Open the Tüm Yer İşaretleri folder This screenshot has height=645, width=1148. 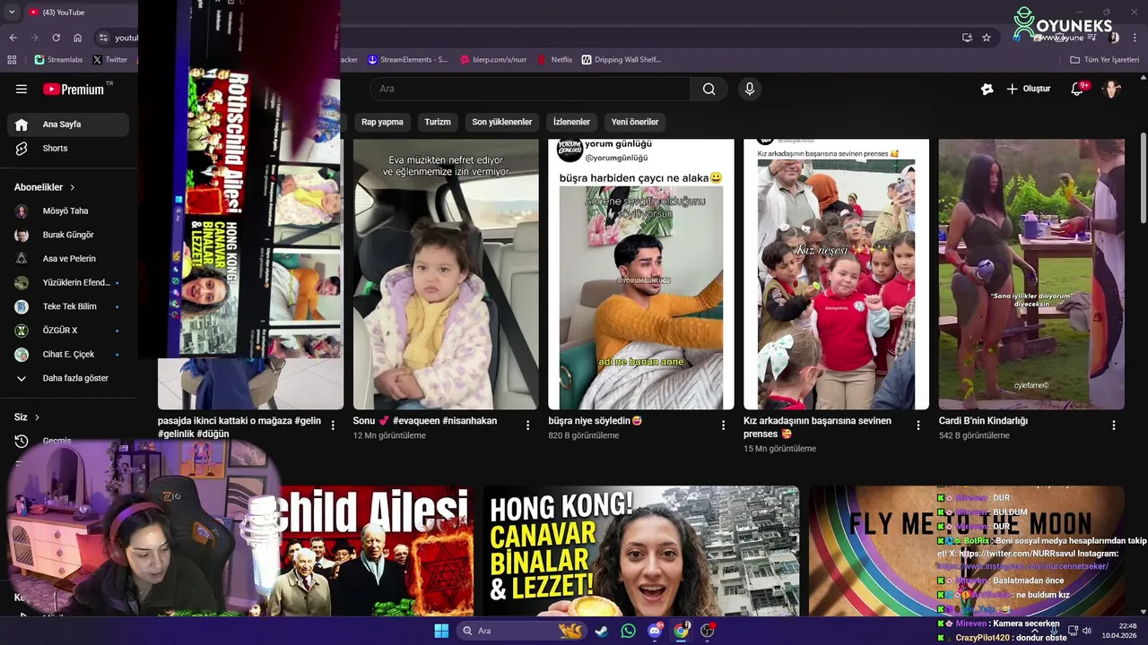coord(1105,60)
